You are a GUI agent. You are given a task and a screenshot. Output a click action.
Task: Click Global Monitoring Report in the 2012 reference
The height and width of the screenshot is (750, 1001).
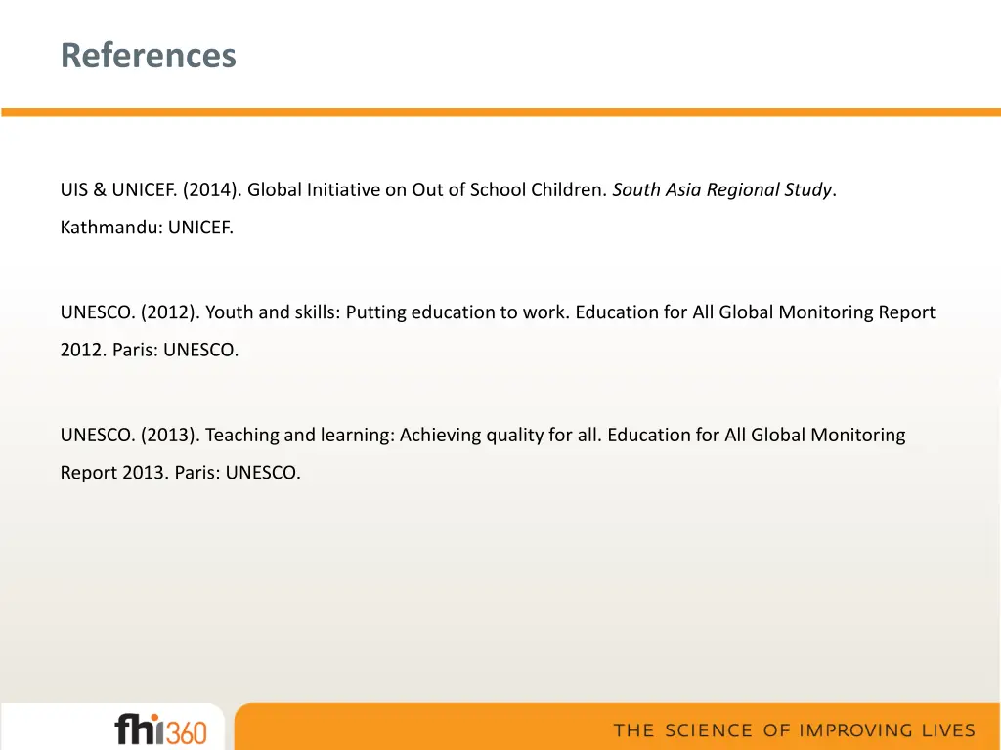(x=827, y=312)
